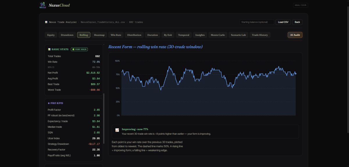View the Trade History tab

pyautogui.click(x=260, y=35)
